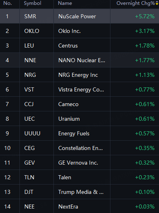159x213 pixels.
Task: Open NANO Nuclear Energy row
Action: (79, 60)
